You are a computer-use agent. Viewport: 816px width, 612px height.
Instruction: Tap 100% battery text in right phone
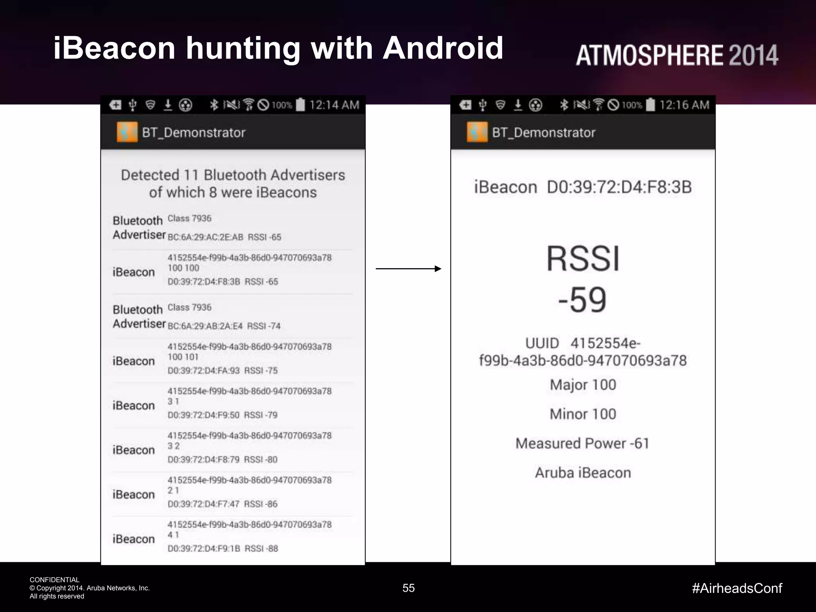[632, 105]
